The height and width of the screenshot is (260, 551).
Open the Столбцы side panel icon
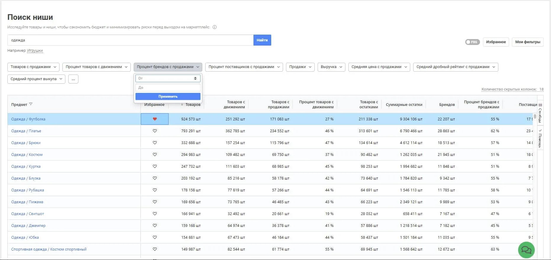tap(540, 112)
